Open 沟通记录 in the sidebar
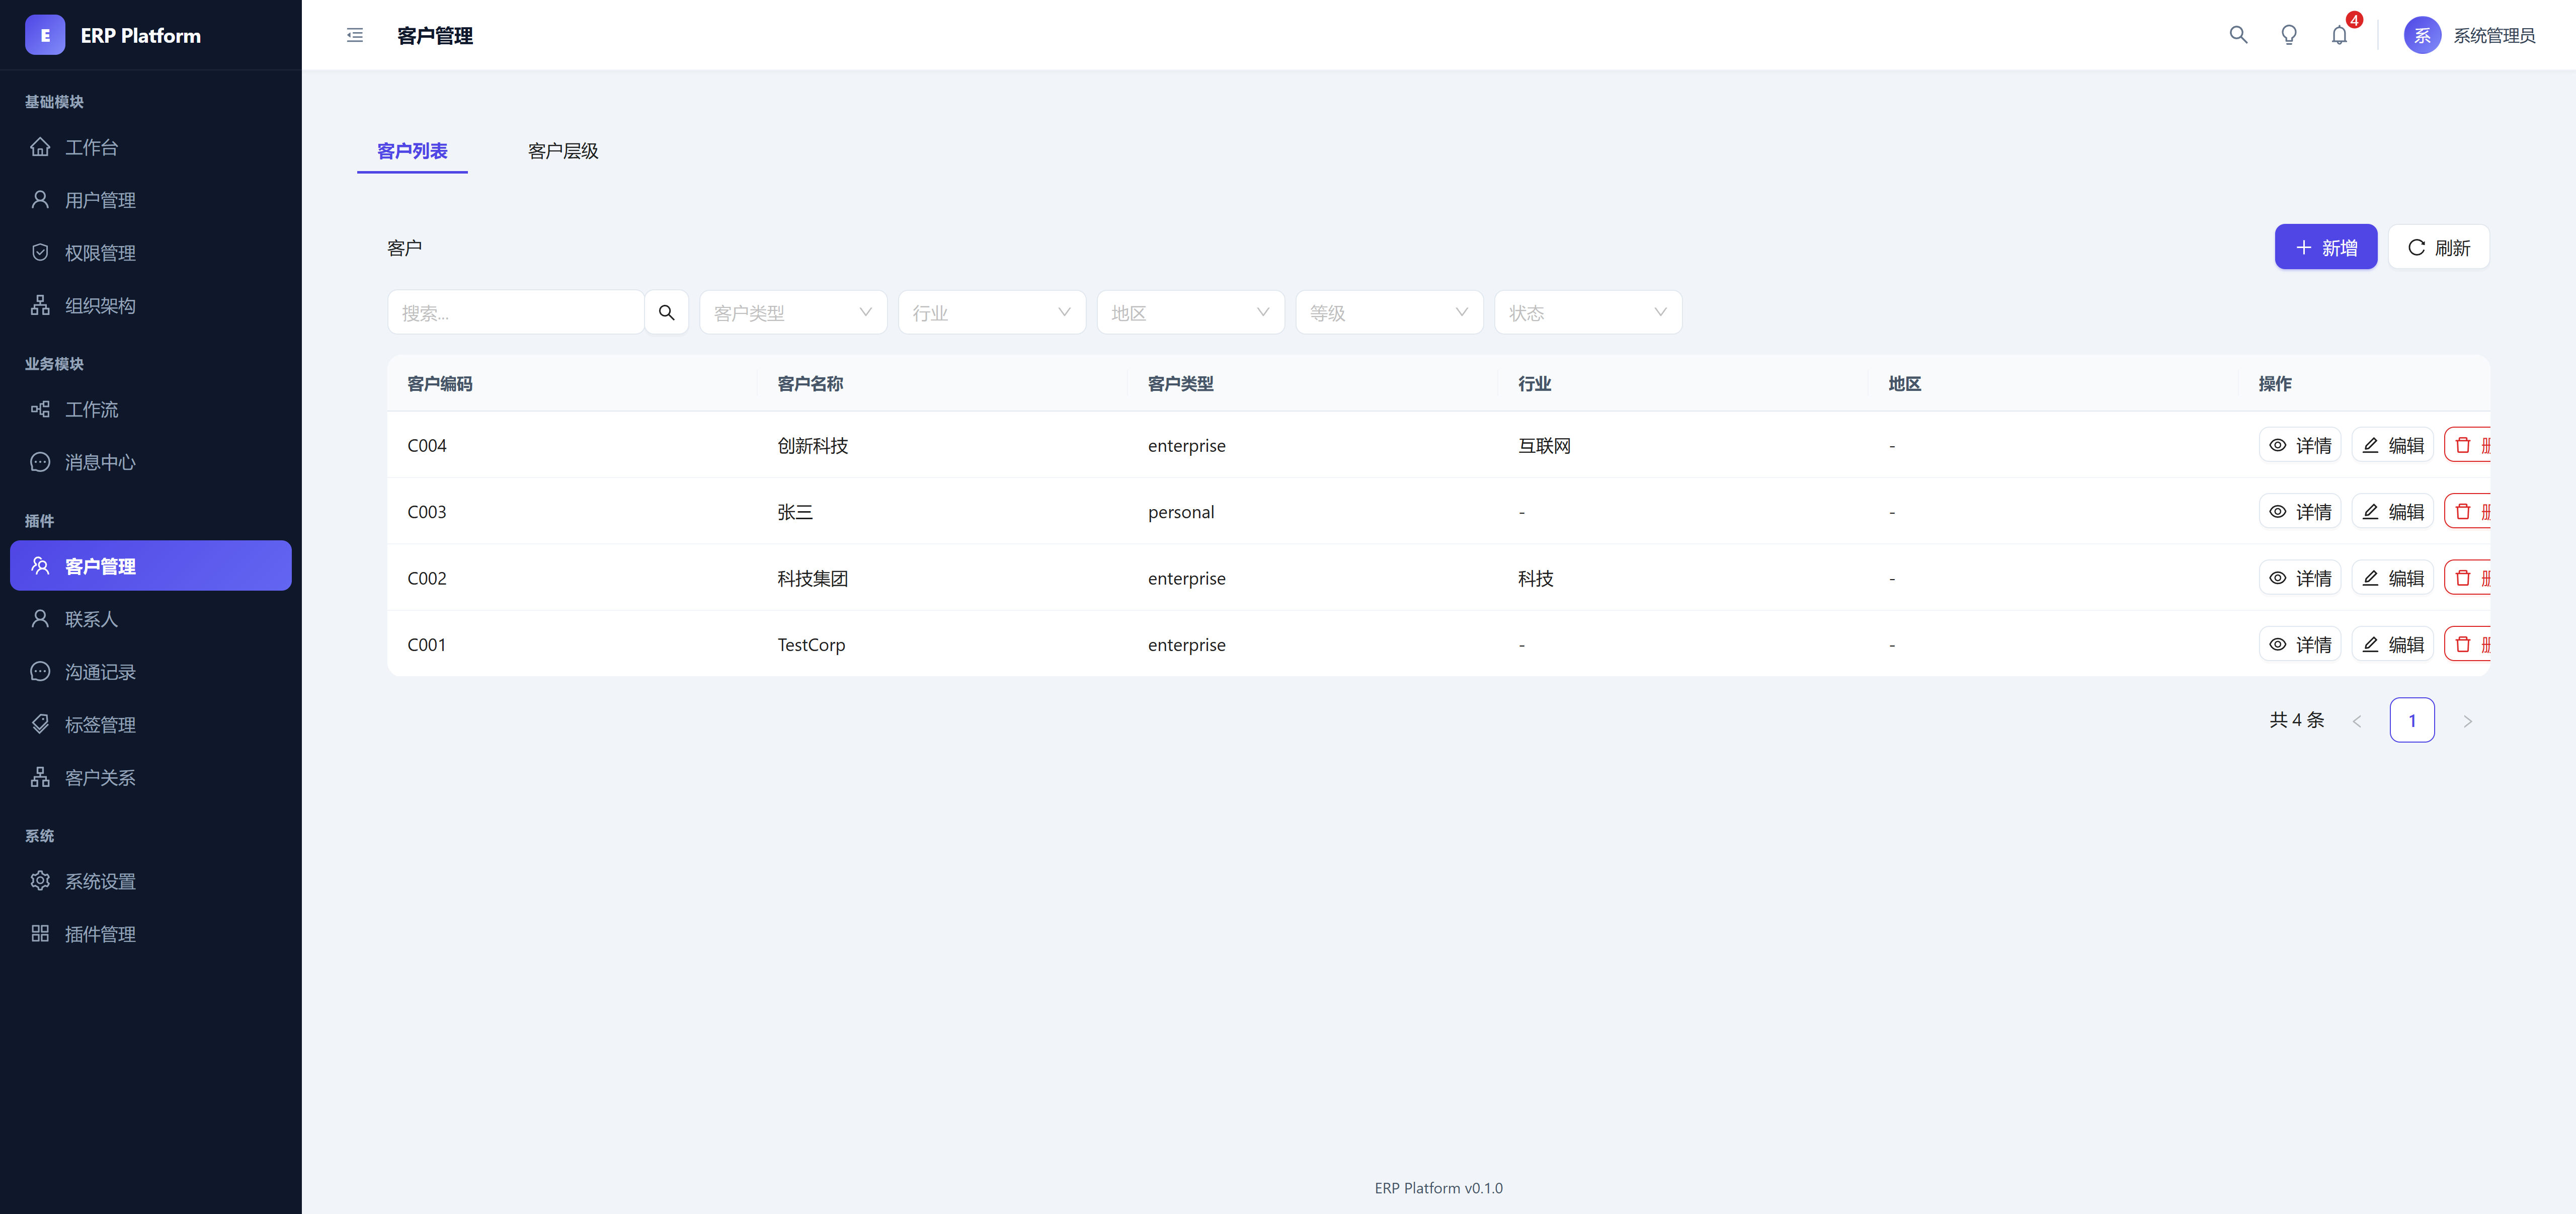The height and width of the screenshot is (1214, 2576). pos(100,672)
